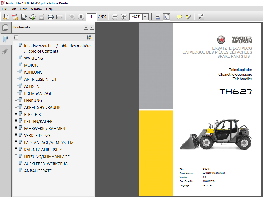Open the zoom percentage dropdown arrow
This screenshot has height=197, width=263.
coord(145,17)
